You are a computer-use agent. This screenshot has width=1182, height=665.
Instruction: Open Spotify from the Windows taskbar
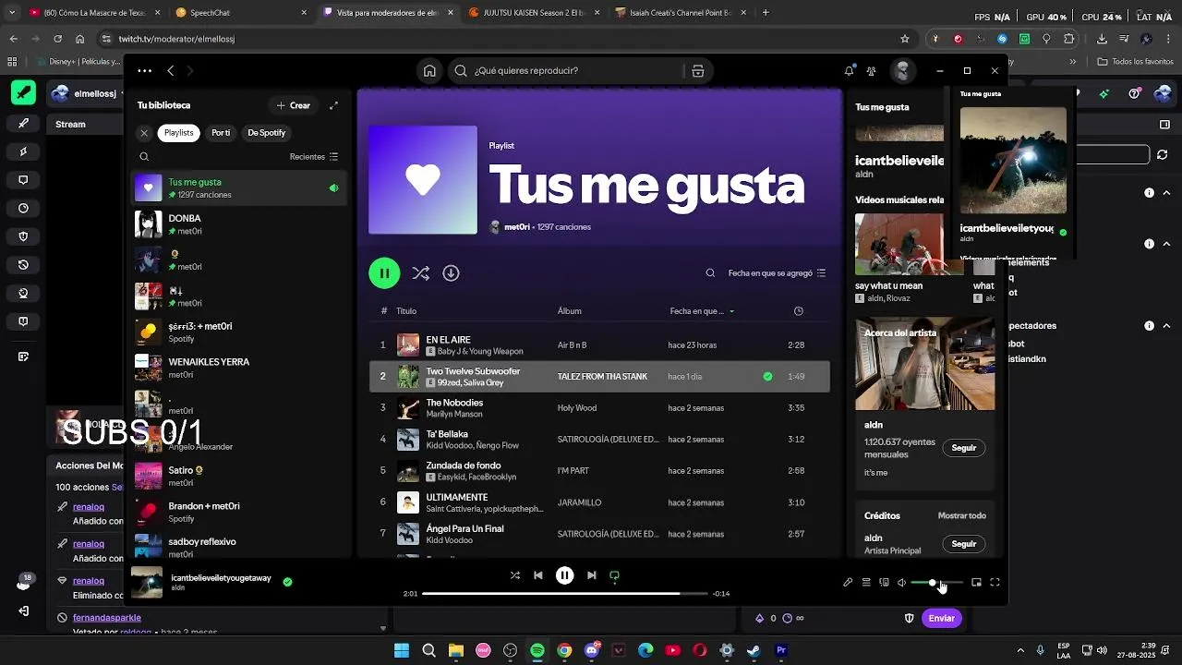[537, 650]
